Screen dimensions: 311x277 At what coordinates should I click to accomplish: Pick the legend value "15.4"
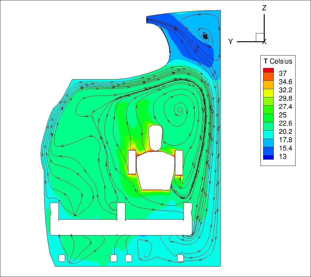click(286, 148)
